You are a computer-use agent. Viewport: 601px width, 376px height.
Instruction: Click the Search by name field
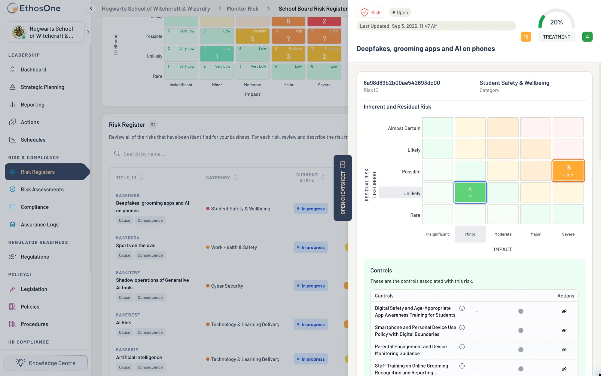click(x=228, y=154)
